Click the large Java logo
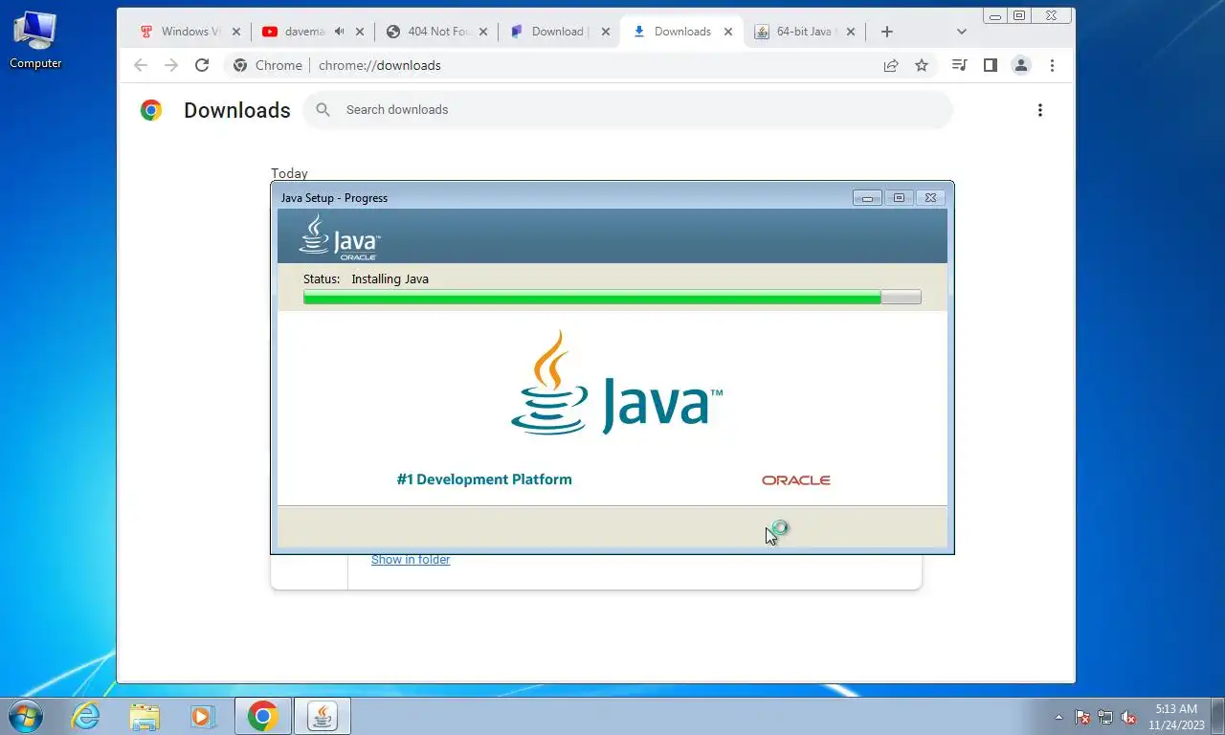The width and height of the screenshot is (1225, 735). coord(617,383)
